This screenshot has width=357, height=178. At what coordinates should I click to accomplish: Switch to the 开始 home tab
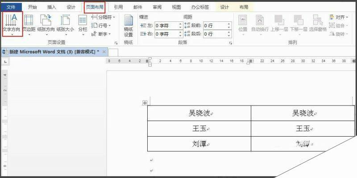click(32, 7)
